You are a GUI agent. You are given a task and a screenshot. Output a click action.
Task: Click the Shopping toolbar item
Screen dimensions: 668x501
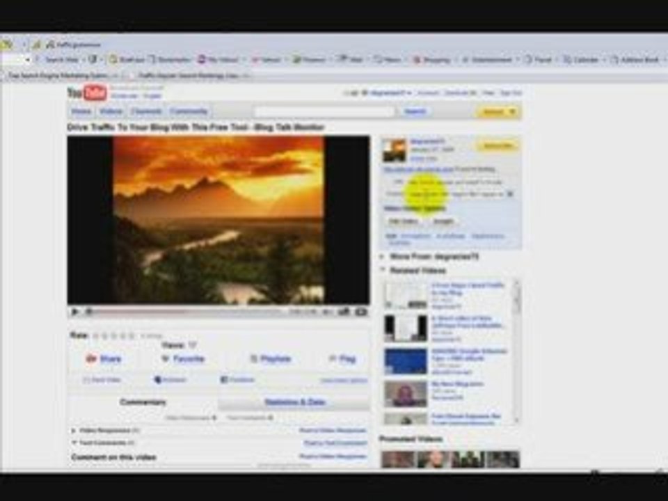[431, 60]
